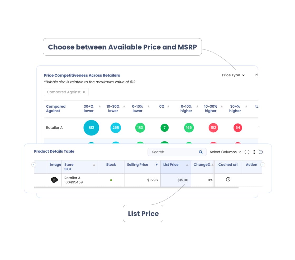The width and height of the screenshot is (295, 260).
Task: Sort by the Selling Price column
Action: (156, 165)
